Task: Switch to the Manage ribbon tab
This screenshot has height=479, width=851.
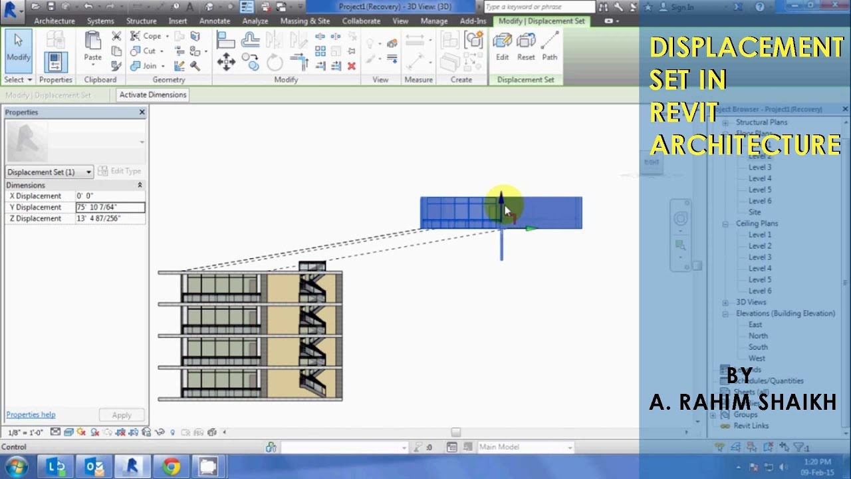Action: (x=434, y=21)
